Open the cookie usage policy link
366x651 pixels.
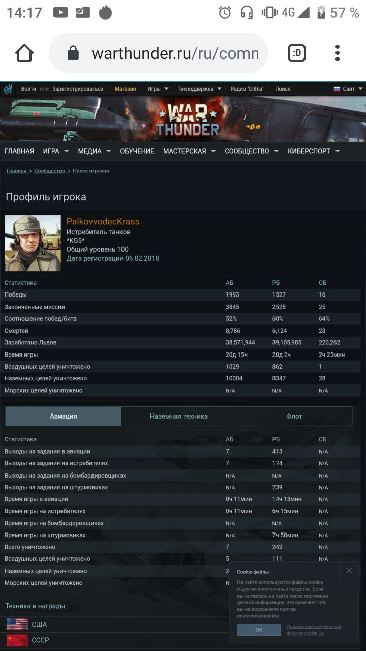point(314,630)
